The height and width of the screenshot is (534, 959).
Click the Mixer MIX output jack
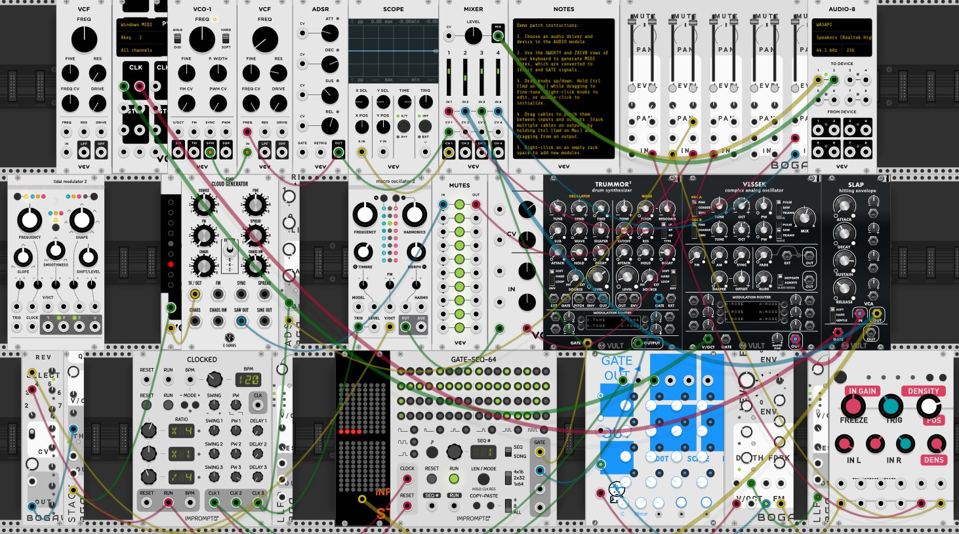tap(498, 35)
